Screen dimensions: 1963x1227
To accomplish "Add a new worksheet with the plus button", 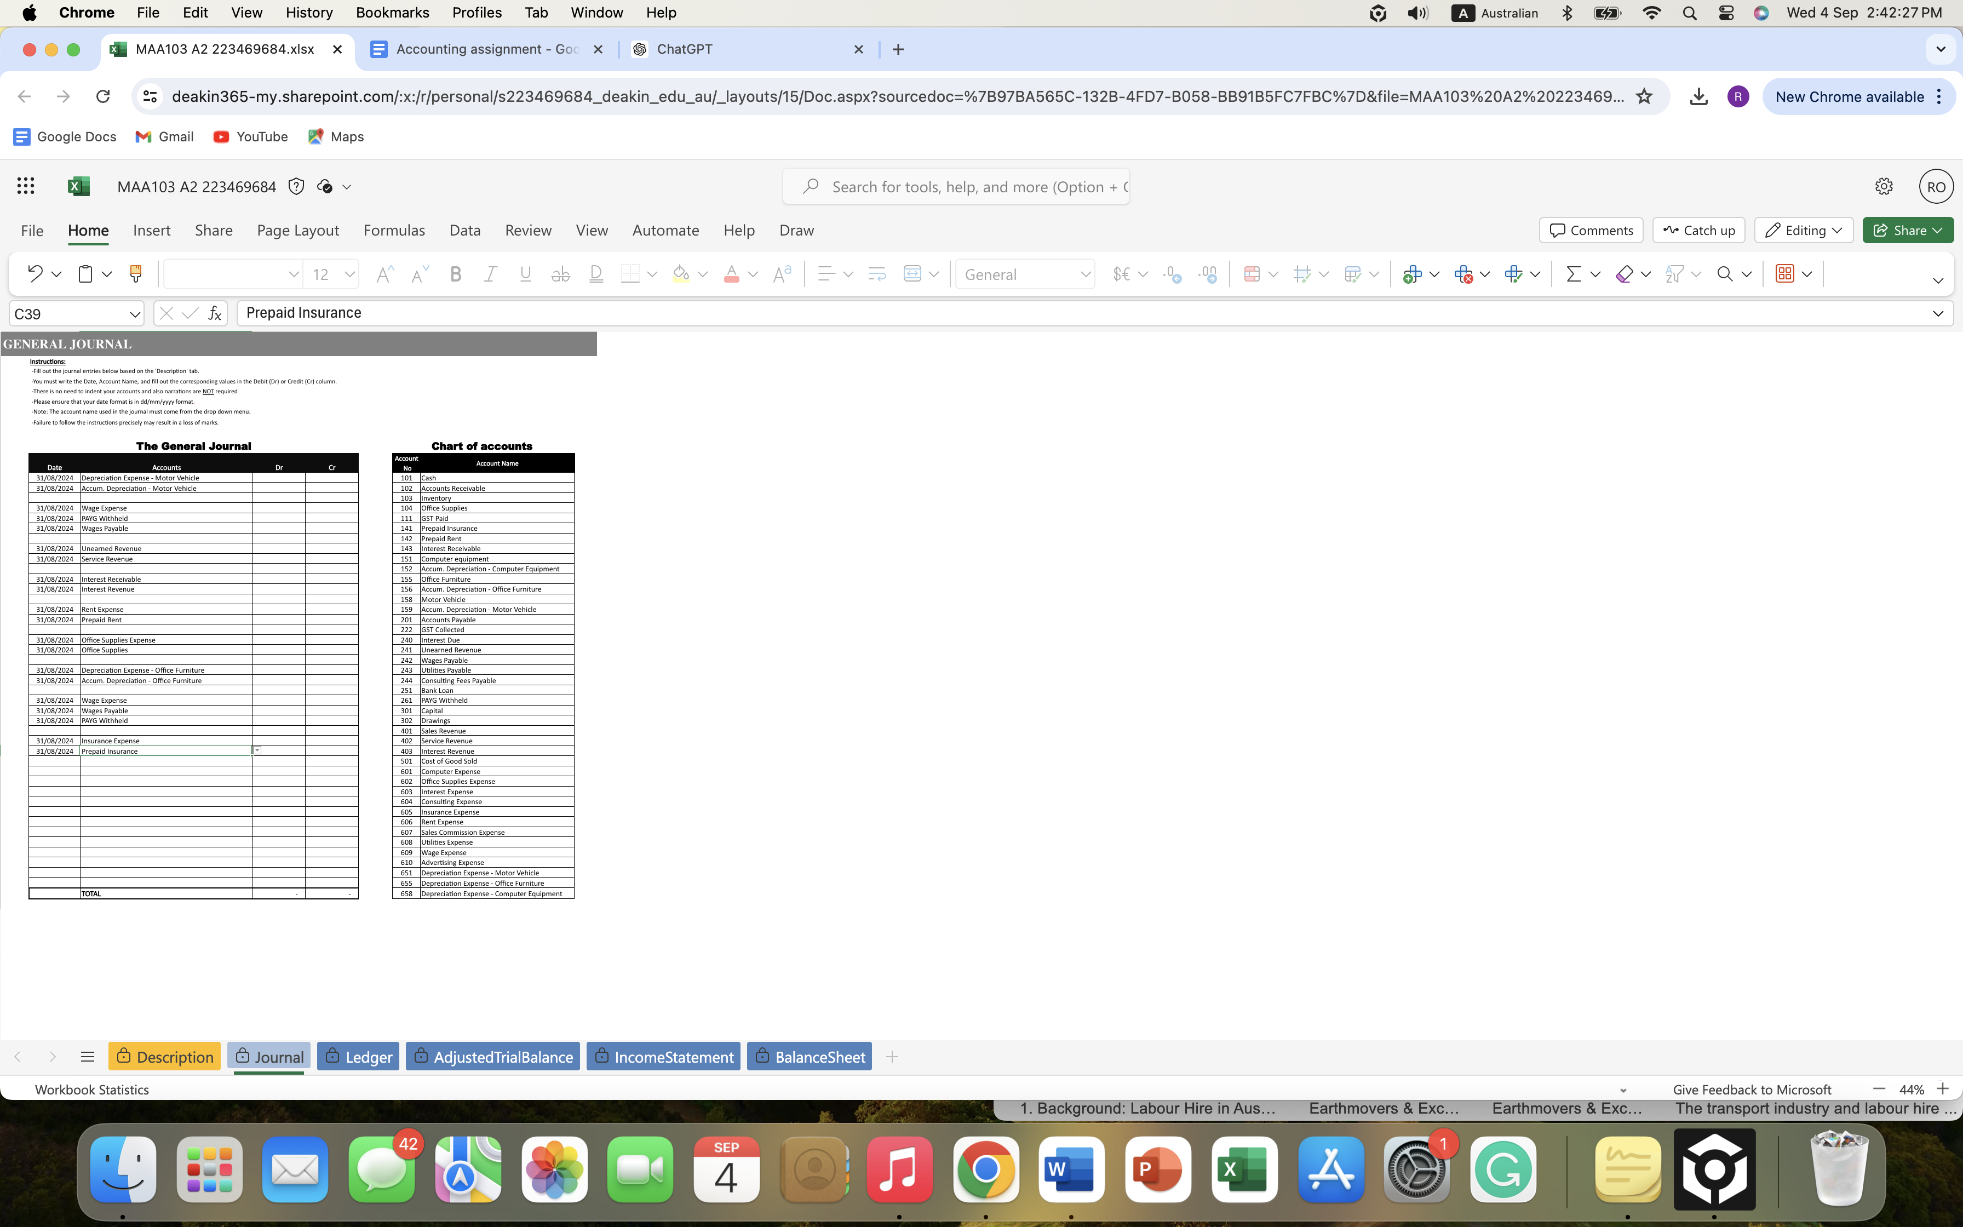I will click(892, 1057).
